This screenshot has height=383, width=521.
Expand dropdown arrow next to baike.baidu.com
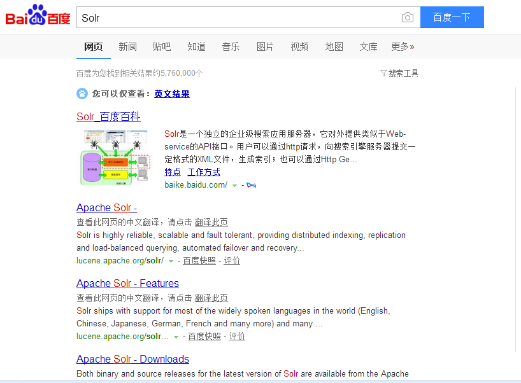click(x=234, y=186)
